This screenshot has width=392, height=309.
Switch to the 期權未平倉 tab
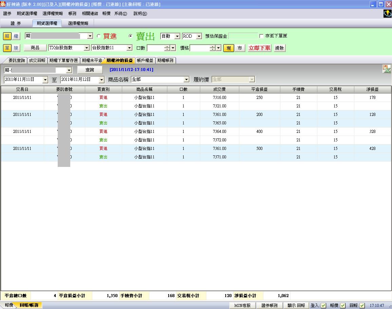[x=92, y=61]
